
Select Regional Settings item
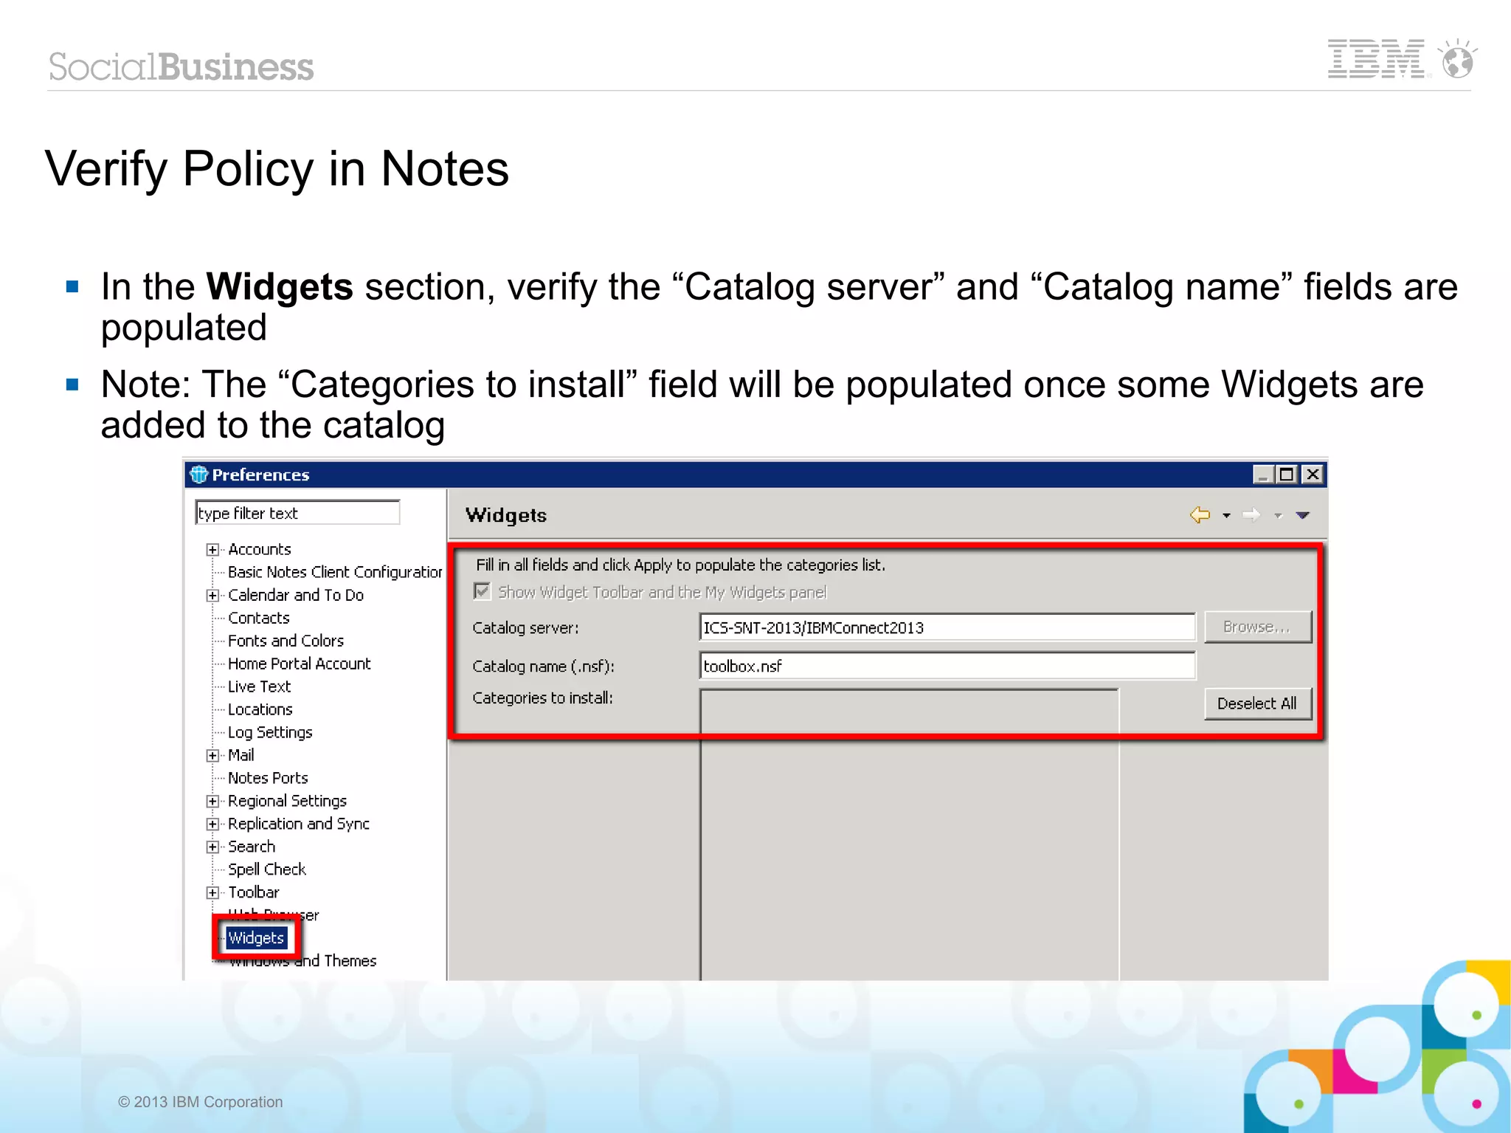[287, 801]
